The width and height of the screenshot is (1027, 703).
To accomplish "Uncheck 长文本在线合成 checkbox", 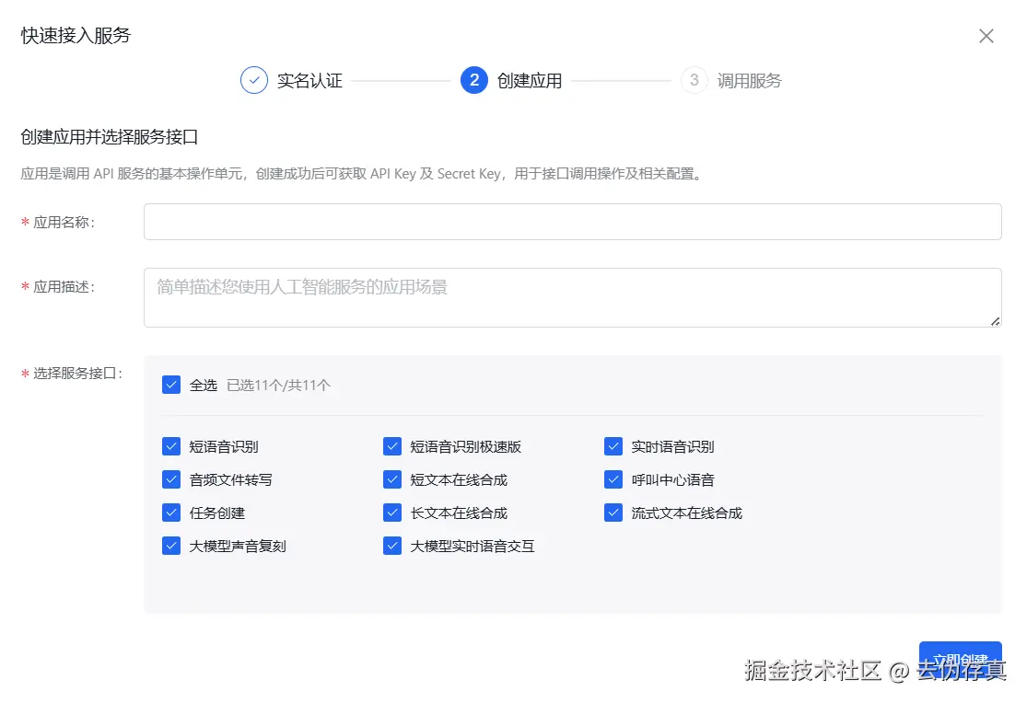I will point(392,513).
